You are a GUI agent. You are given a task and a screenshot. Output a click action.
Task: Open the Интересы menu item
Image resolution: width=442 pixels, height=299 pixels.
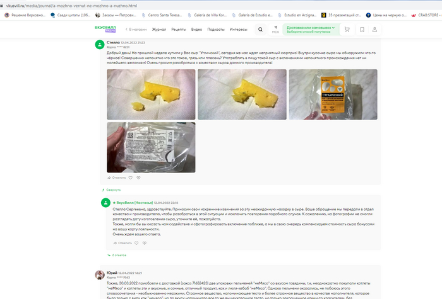[x=239, y=29]
